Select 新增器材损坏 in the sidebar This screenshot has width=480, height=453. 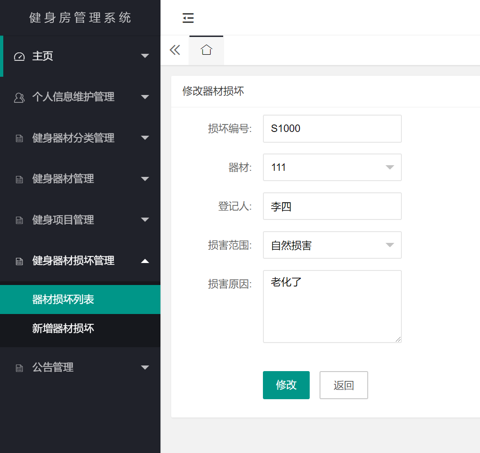pyautogui.click(x=63, y=329)
